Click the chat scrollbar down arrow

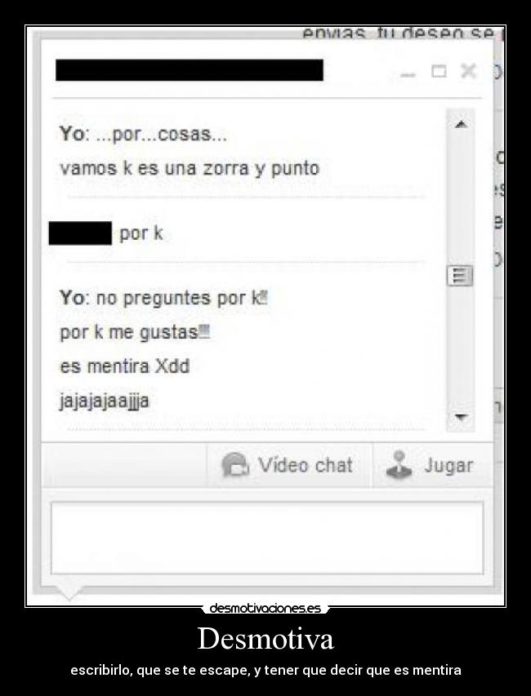461,417
